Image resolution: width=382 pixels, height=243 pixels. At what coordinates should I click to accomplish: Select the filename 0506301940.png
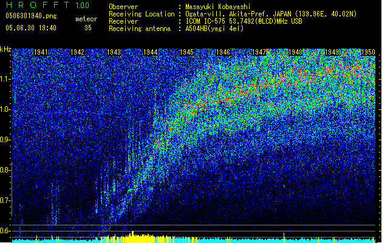[31, 16]
